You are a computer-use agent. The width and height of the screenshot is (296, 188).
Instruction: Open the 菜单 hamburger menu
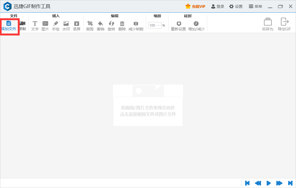click(x=255, y=6)
